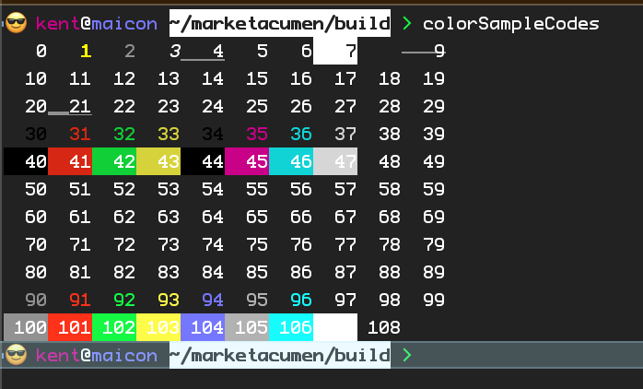Click the bright red text 91
Screen dimensions: 643x389
pyautogui.click(x=80, y=300)
